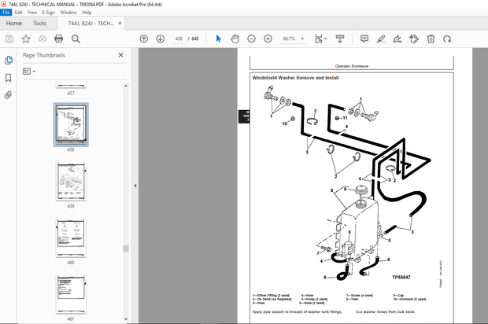Open the Edit menu
Image resolution: width=488 pixels, height=324 pixels.
click(18, 13)
